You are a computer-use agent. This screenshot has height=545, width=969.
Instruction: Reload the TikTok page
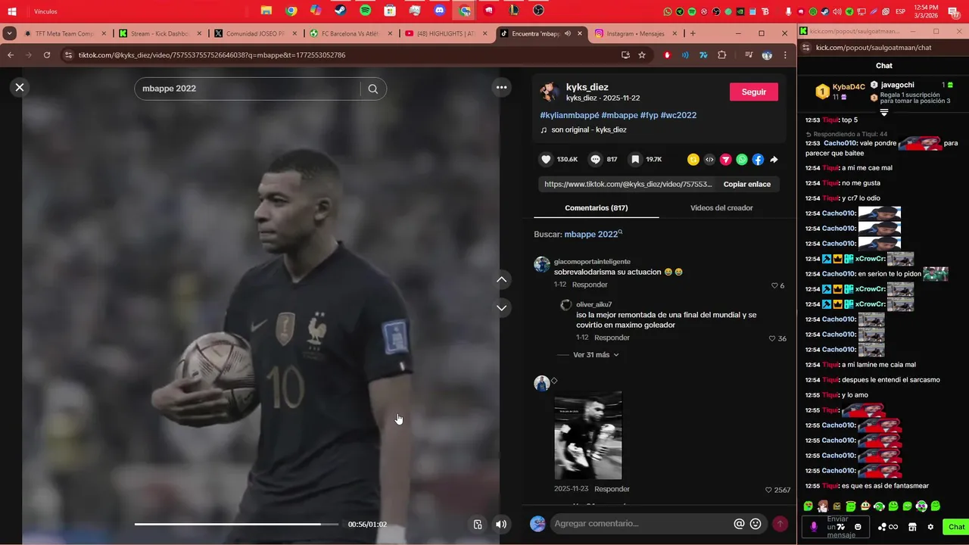47,55
